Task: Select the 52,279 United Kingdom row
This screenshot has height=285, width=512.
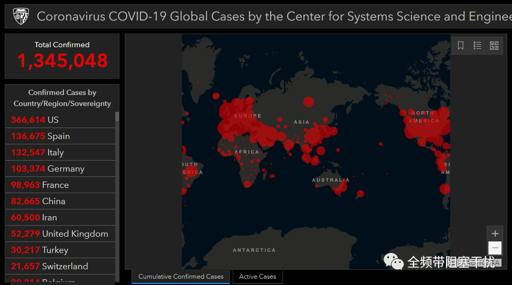Action: click(60, 234)
